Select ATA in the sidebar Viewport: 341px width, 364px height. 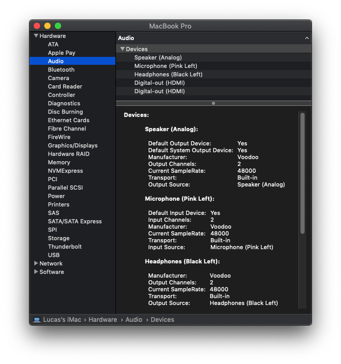tap(53, 44)
